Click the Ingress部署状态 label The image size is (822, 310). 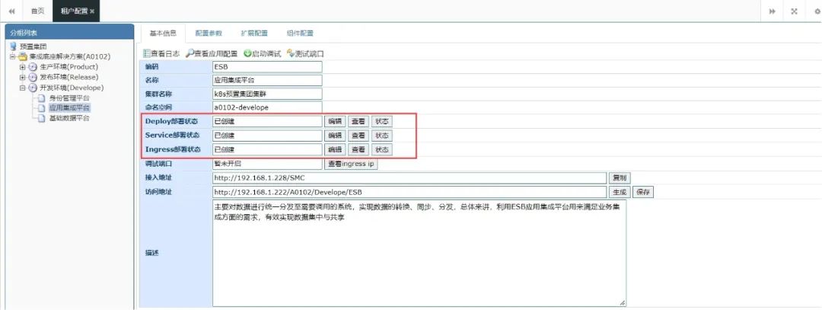coord(173,149)
